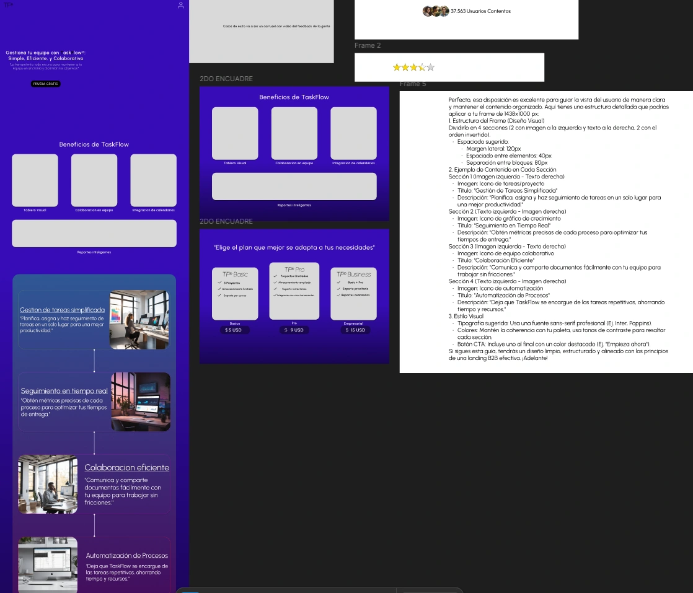
Task: Select Colaboracion en equipo card in 2DO ENCUADRE frame
Action: (x=294, y=133)
